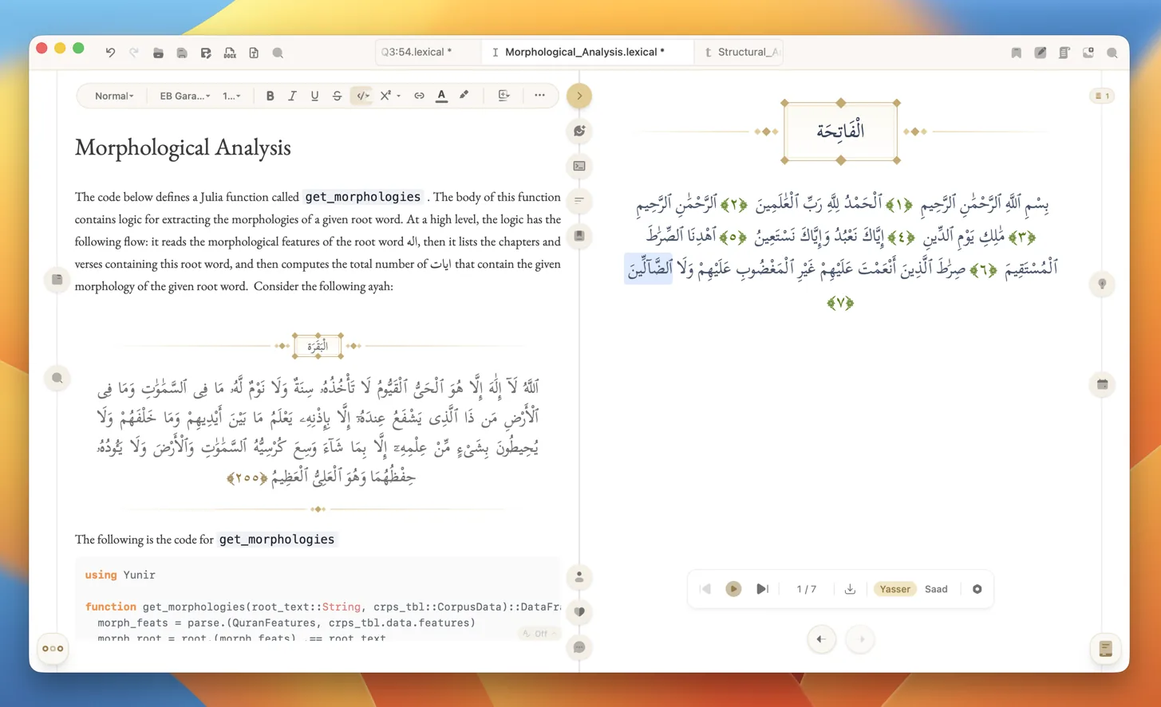
Task: Click the text document export icon
Action: 254,53
